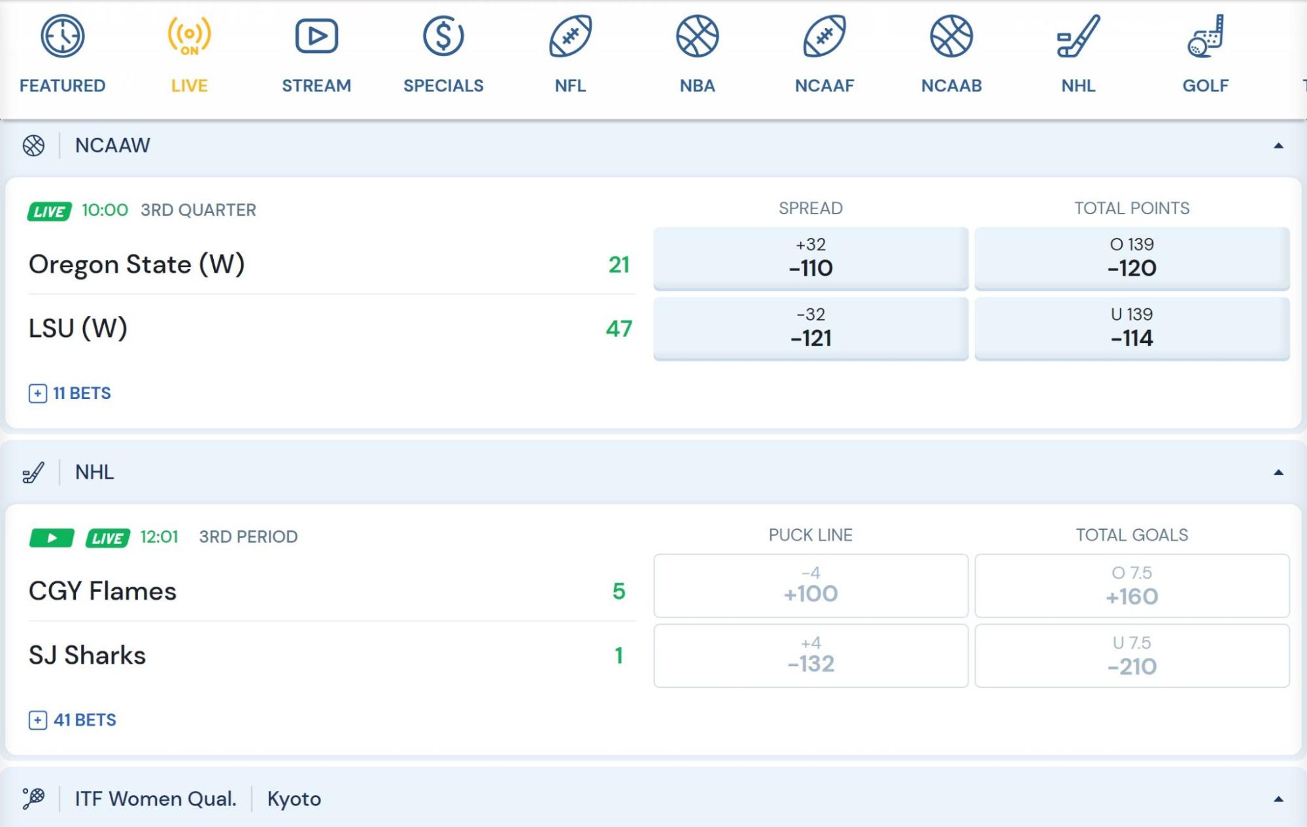Select Flames -4 puck line at +100
1307x827 pixels.
811,585
